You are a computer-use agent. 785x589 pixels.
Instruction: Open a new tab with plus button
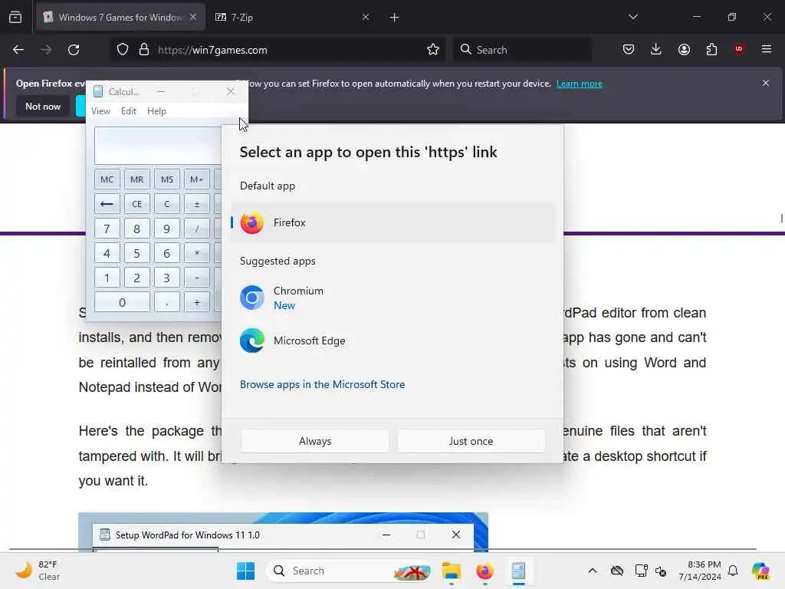(395, 18)
